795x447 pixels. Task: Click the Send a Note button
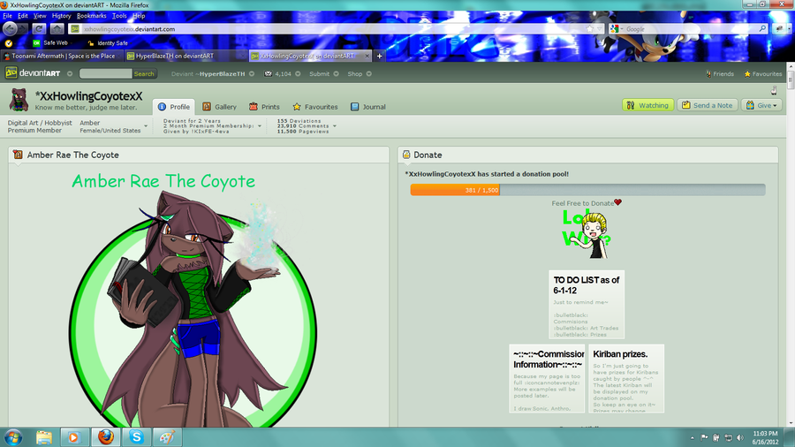pyautogui.click(x=708, y=105)
